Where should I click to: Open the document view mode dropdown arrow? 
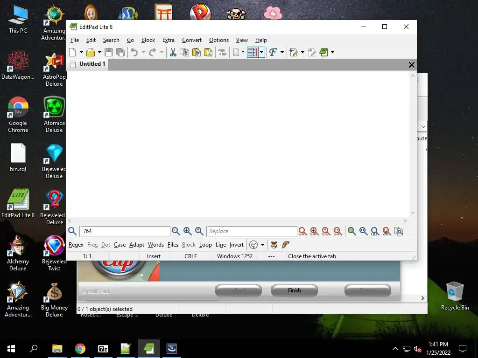(243, 52)
